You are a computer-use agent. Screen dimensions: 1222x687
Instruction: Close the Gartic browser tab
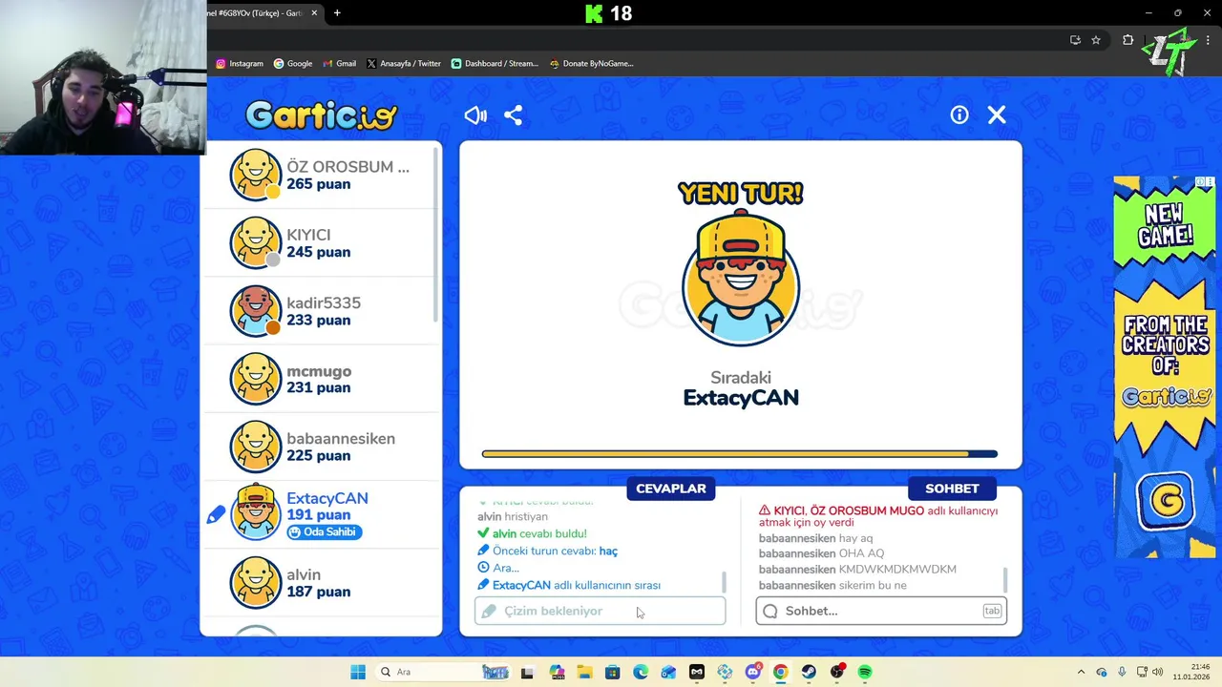pos(313,13)
